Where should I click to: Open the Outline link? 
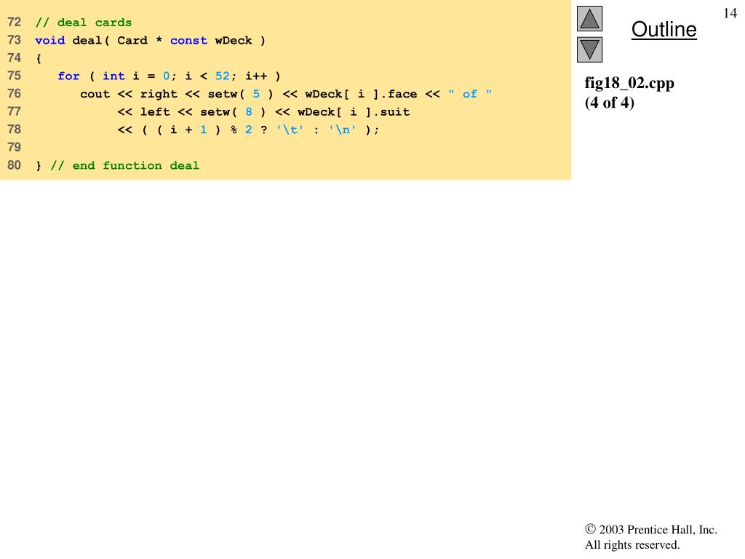(664, 29)
